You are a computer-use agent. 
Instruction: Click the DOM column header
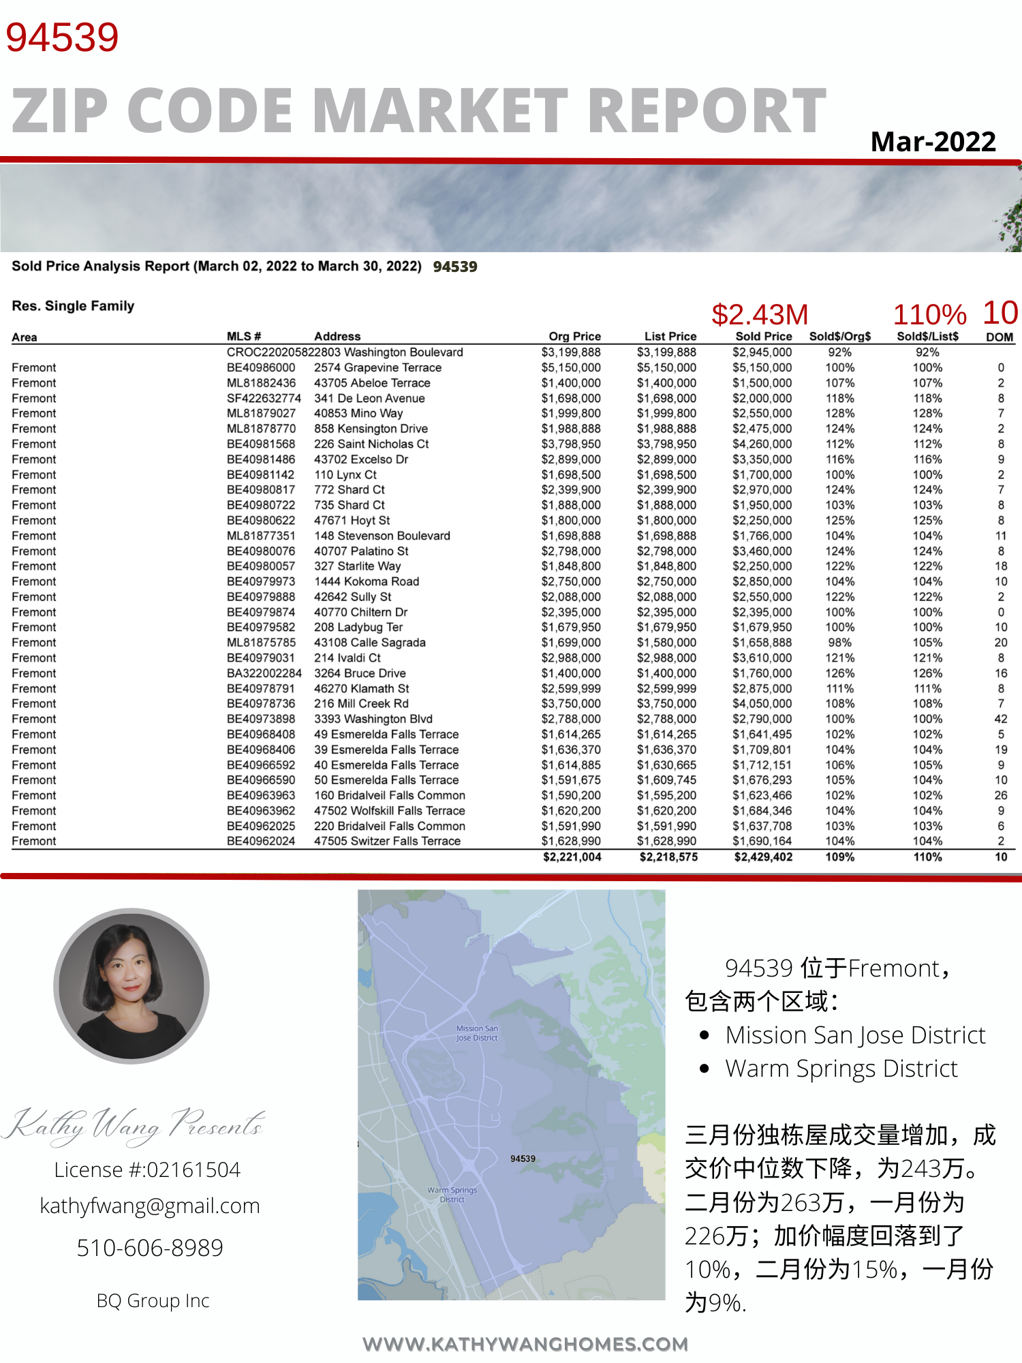[999, 337]
